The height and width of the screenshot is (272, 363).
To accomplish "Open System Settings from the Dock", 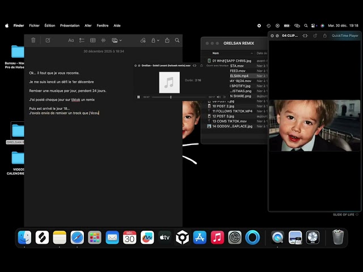I will (235, 237).
